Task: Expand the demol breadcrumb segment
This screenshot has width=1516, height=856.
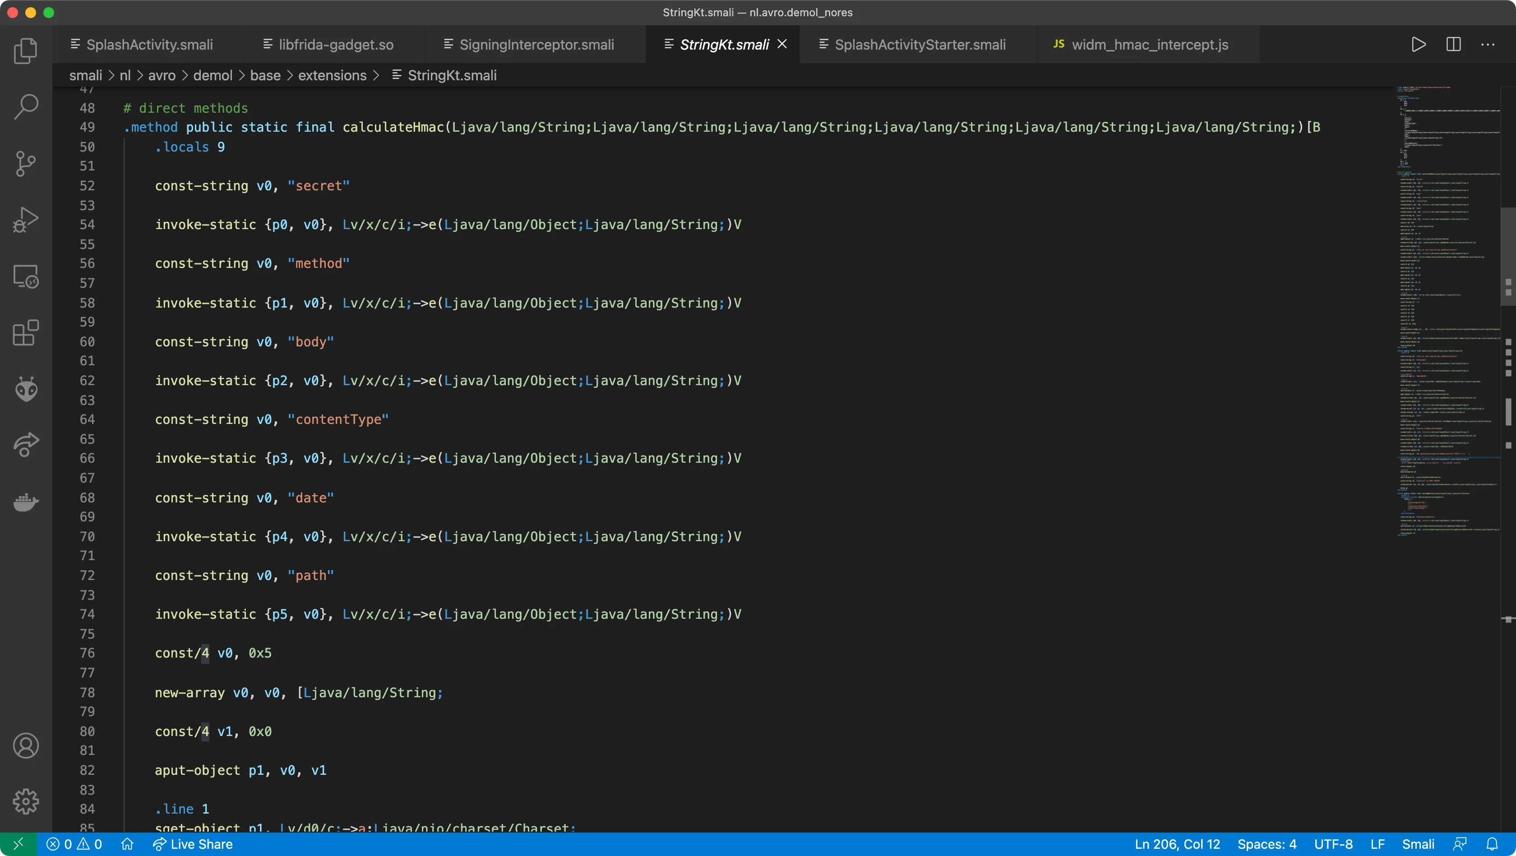Action: (x=213, y=75)
